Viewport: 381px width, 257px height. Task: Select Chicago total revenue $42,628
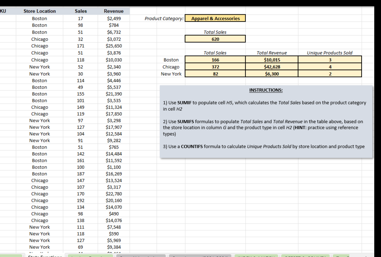point(272,67)
